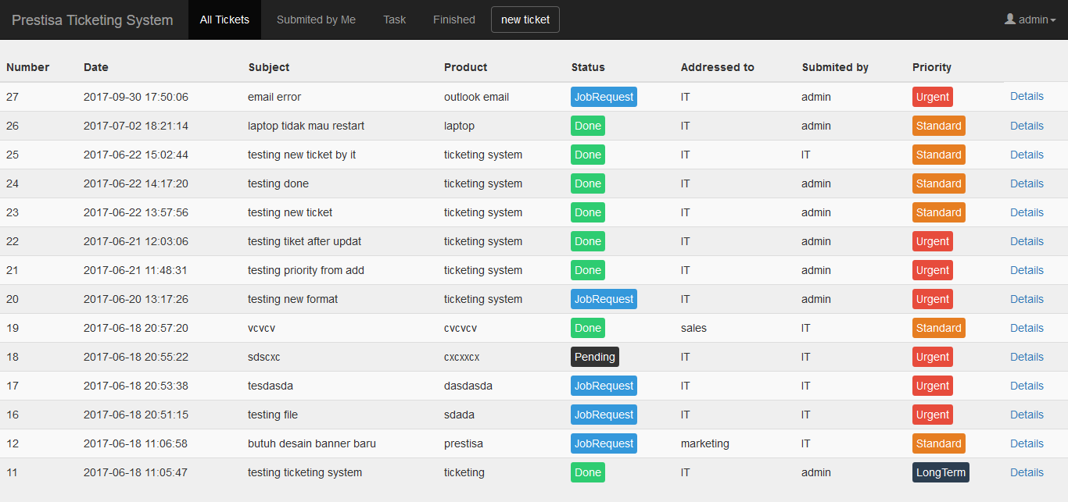Image resolution: width=1068 pixels, height=502 pixels.
Task: Click Details for butuh desain banner baru
Action: [1027, 443]
